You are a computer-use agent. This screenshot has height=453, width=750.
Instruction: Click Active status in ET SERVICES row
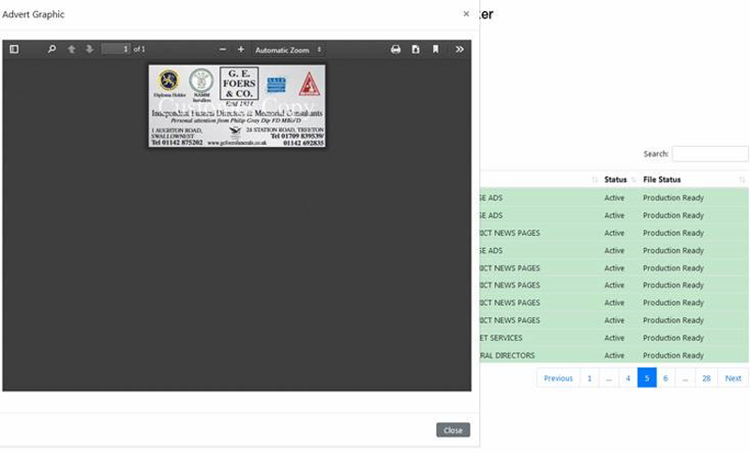[x=614, y=338]
